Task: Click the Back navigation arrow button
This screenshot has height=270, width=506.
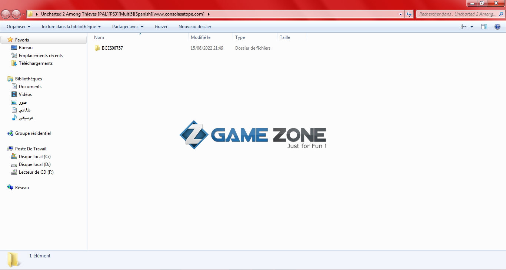Action: (x=6, y=14)
